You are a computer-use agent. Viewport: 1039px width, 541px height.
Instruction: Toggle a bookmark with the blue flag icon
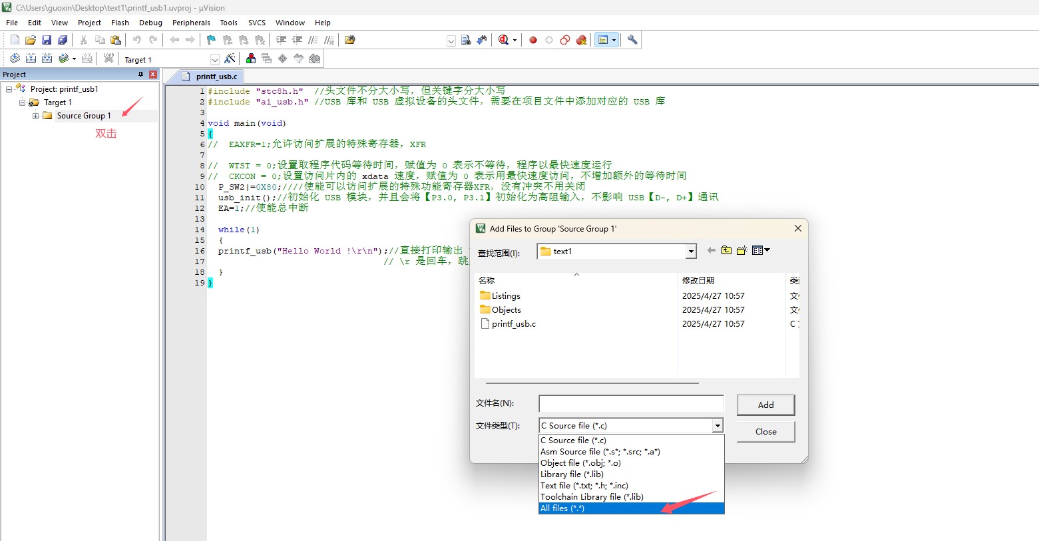pos(211,40)
